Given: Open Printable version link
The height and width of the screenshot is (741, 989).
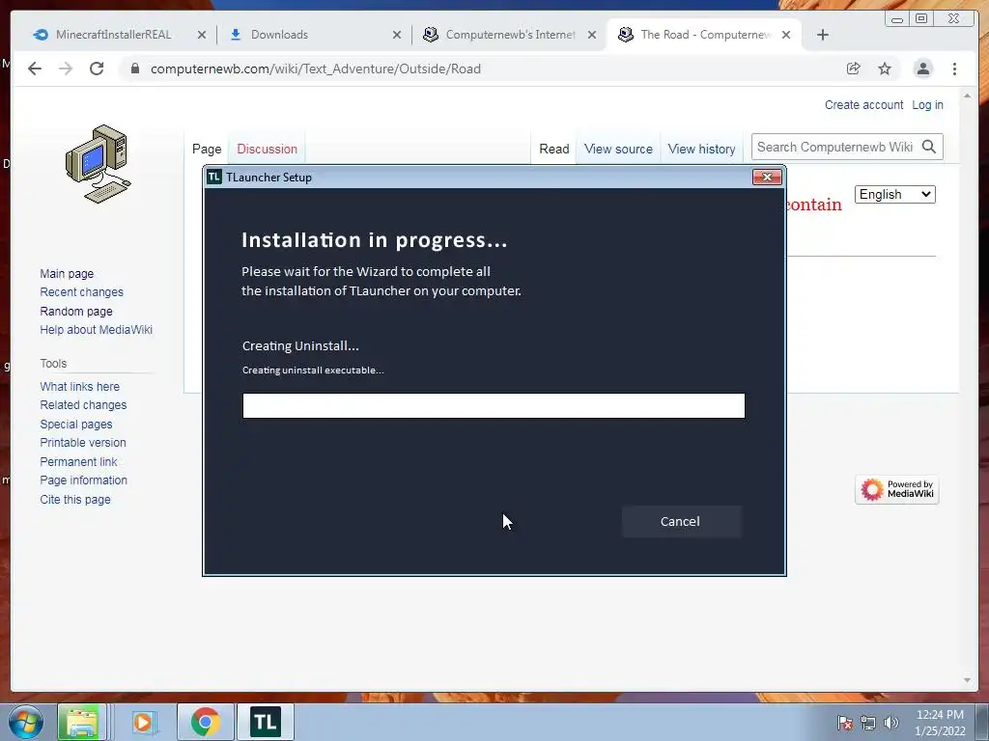Looking at the screenshot, I should pos(83,442).
